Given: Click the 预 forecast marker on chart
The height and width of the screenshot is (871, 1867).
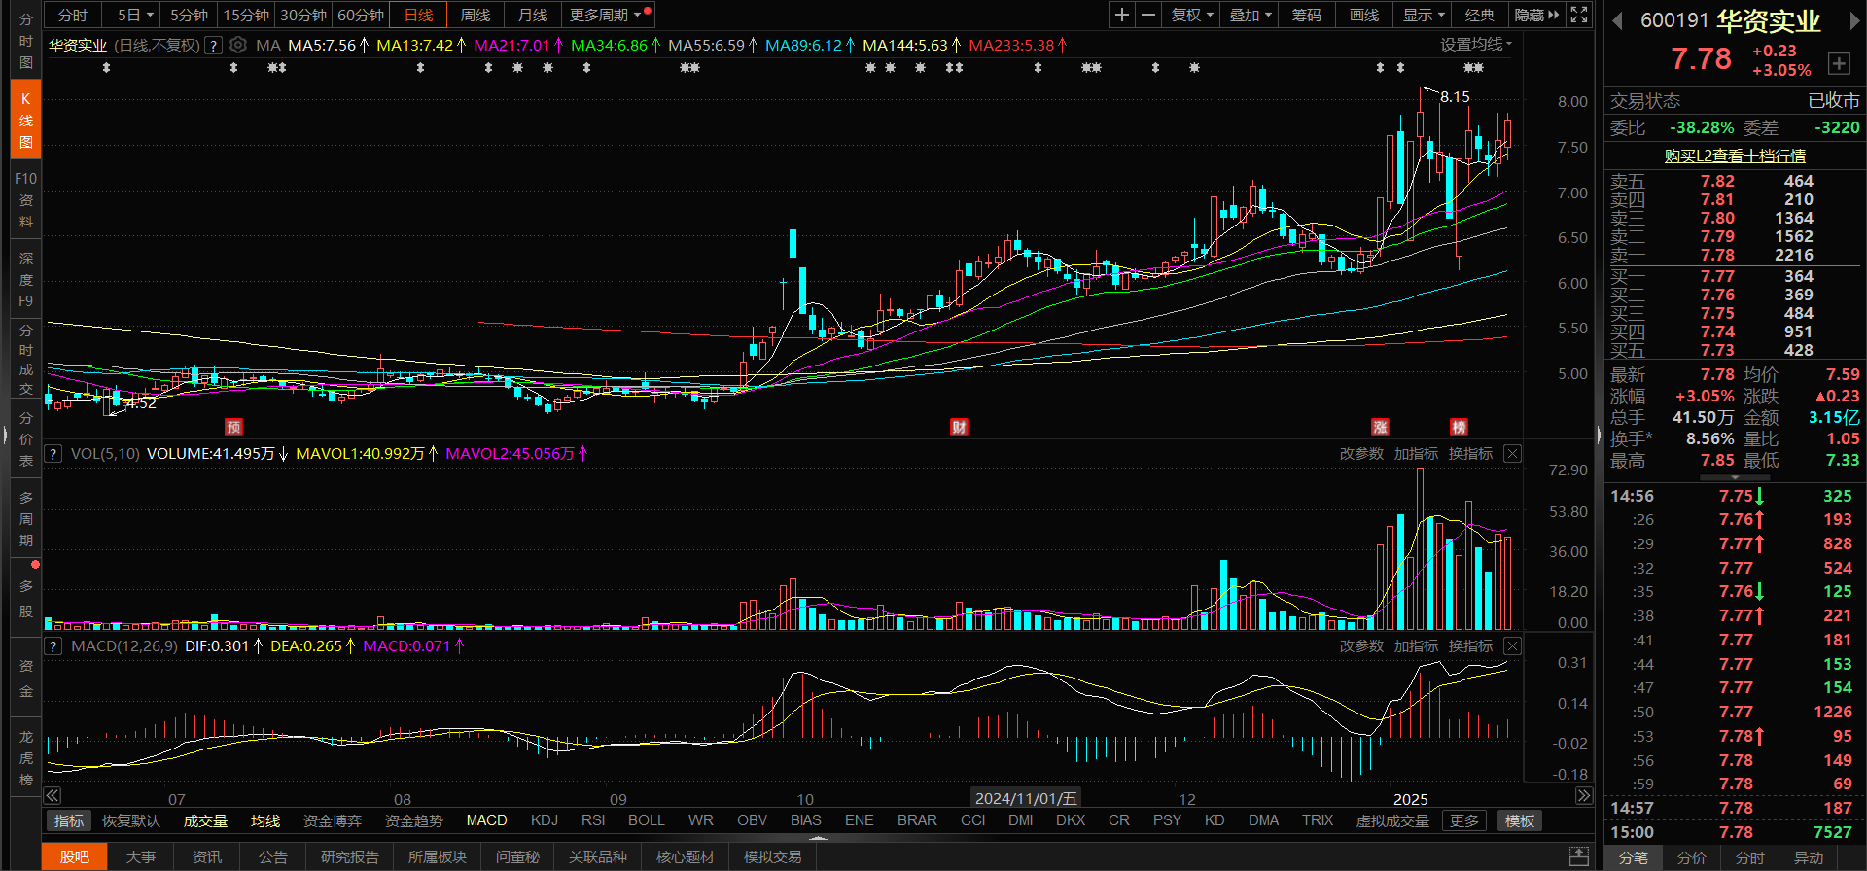Looking at the screenshot, I should (233, 427).
